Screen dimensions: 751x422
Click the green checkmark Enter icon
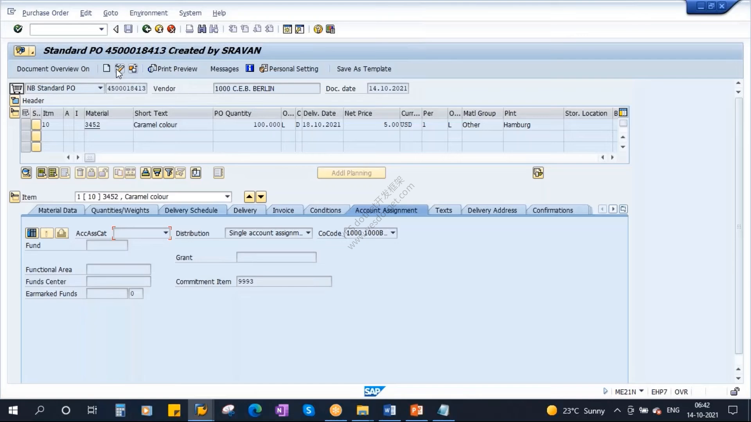(18, 29)
